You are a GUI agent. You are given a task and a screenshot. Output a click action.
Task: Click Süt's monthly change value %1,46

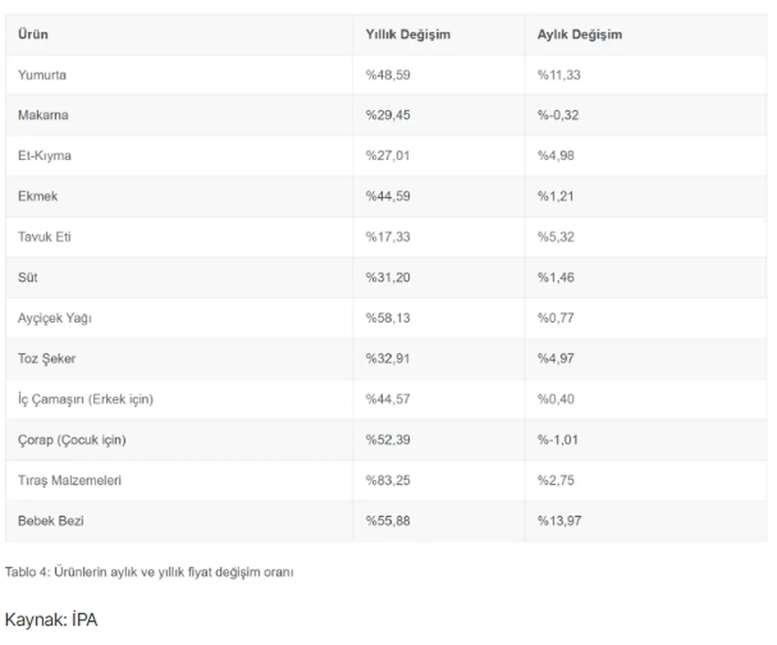(x=555, y=278)
